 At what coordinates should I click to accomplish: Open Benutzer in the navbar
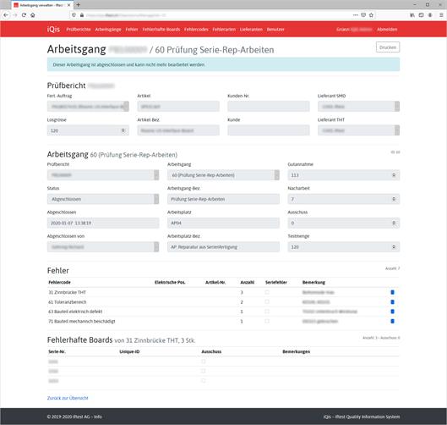click(275, 30)
